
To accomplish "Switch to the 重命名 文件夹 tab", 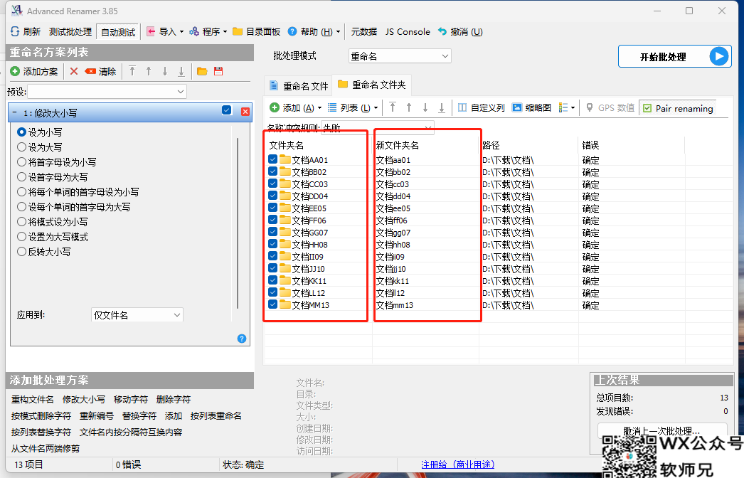I will click(372, 85).
